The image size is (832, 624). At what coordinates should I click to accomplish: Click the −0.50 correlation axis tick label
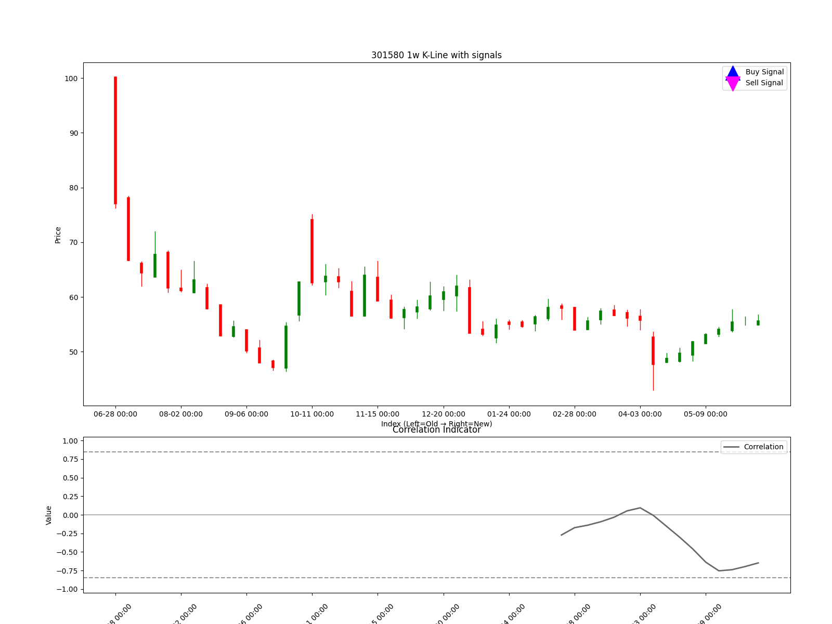click(x=68, y=552)
